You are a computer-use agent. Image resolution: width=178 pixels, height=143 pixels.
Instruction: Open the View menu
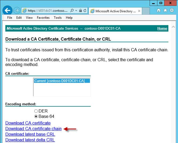[29, 18]
